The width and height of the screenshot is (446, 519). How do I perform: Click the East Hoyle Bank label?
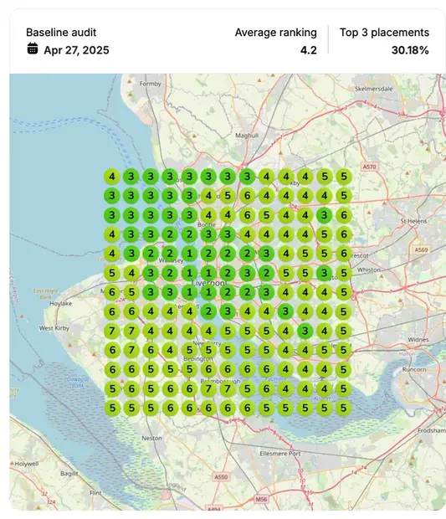coord(46,294)
